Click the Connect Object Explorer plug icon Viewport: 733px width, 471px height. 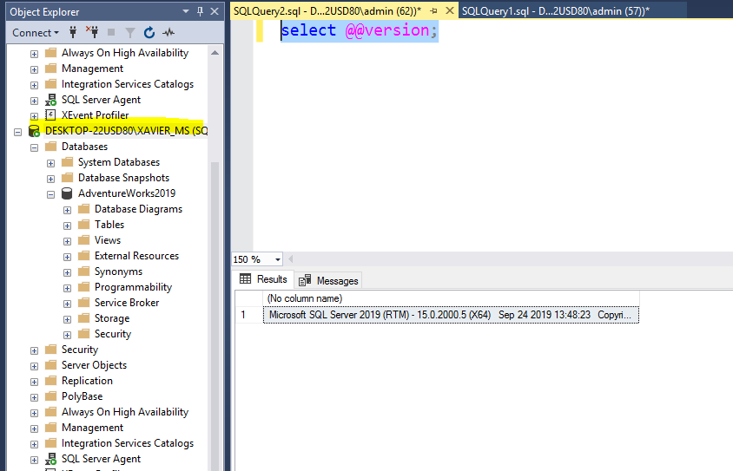pos(73,33)
